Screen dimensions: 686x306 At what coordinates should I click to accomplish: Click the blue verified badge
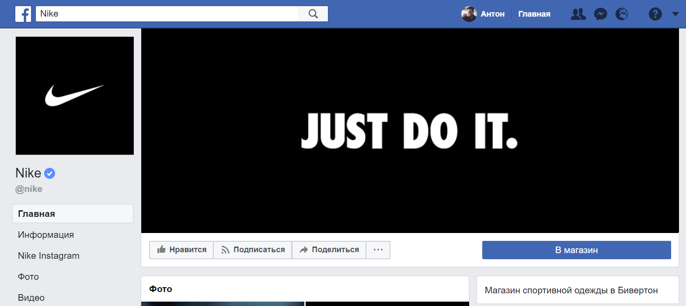[50, 174]
